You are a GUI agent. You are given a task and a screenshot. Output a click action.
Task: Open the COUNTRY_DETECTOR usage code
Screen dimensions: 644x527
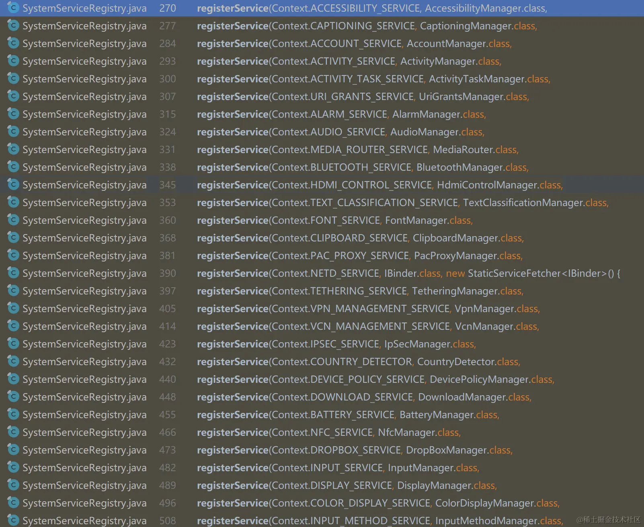pyautogui.click(x=359, y=362)
